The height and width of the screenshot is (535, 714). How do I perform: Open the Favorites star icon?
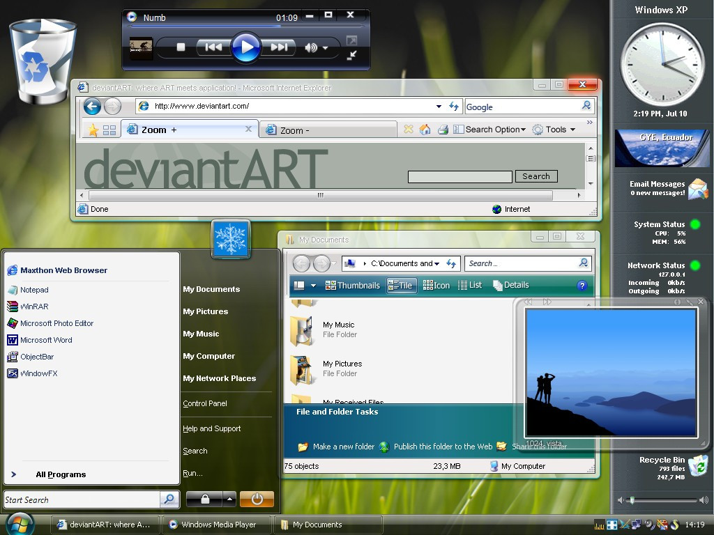93,130
